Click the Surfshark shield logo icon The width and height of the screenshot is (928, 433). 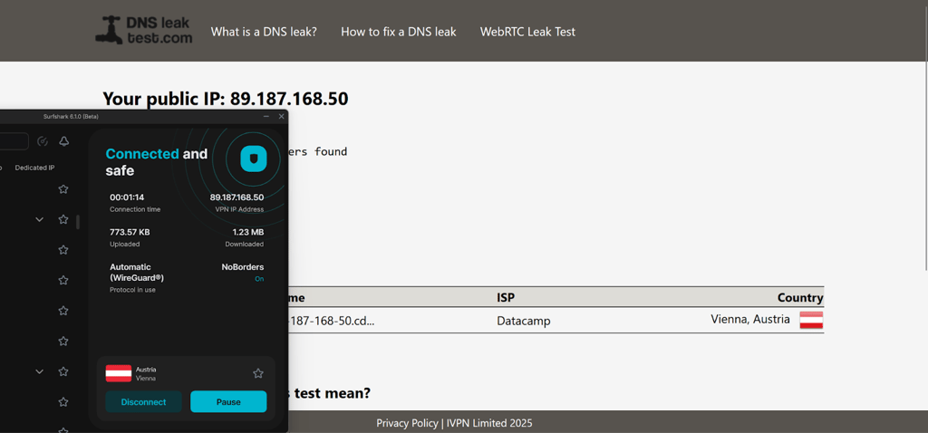[254, 159]
